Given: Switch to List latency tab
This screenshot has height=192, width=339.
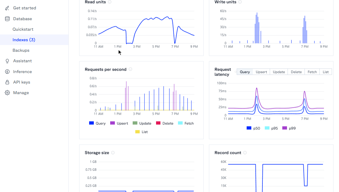Looking at the screenshot, I should click(326, 72).
